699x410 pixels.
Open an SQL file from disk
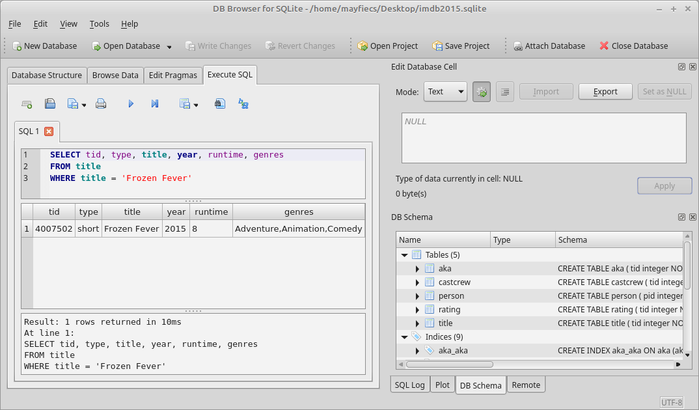[50, 103]
